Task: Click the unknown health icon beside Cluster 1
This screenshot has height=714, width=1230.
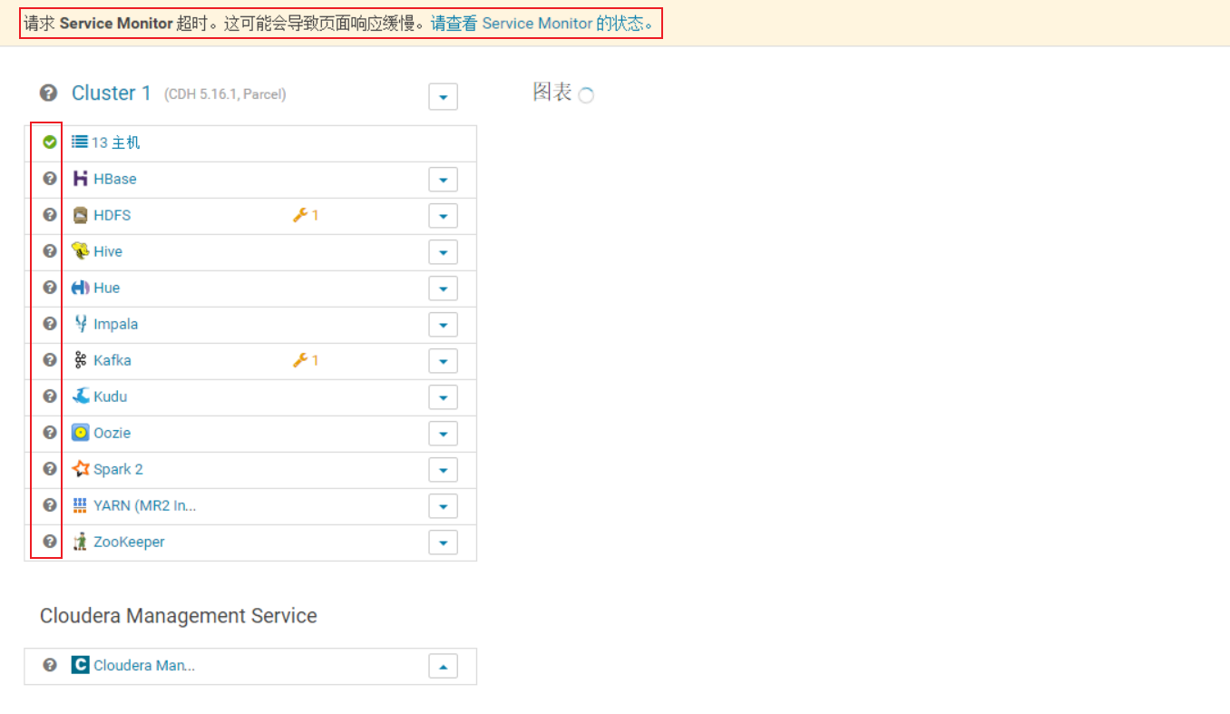Action: tap(48, 93)
